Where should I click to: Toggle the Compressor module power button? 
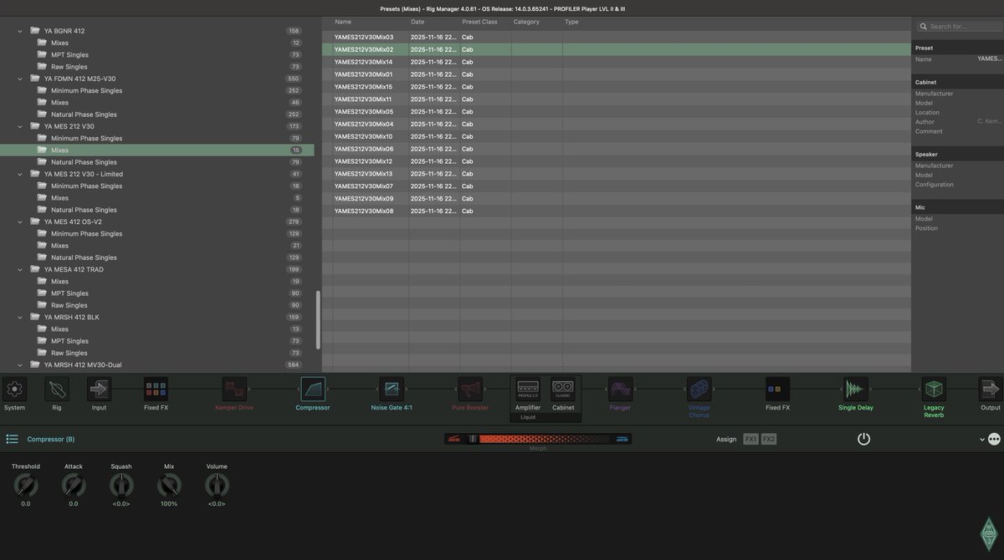click(x=863, y=439)
